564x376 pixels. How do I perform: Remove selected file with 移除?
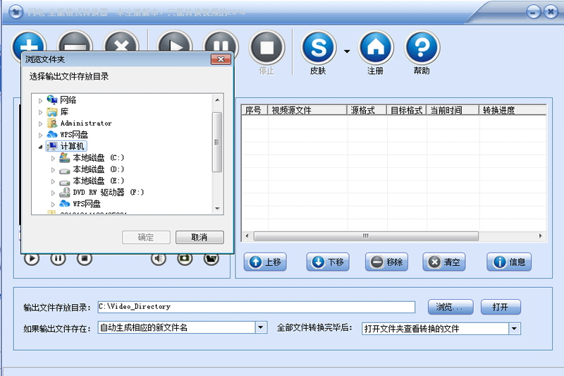386,262
